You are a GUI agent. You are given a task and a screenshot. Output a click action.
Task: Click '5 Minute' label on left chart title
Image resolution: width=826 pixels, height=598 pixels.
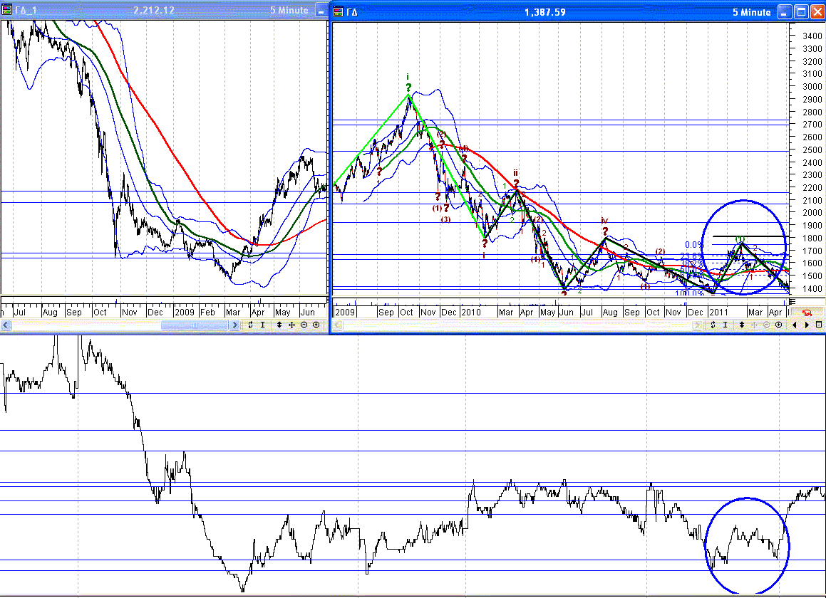click(x=289, y=11)
